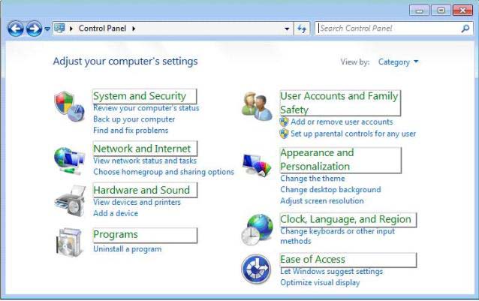This screenshot has width=479, height=301.
Task: Open the Programs category
Action: click(116, 234)
